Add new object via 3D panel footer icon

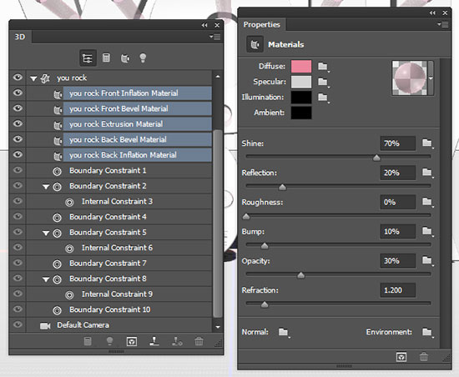click(88, 341)
